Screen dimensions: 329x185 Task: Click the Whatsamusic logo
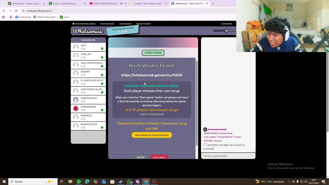[88, 31]
